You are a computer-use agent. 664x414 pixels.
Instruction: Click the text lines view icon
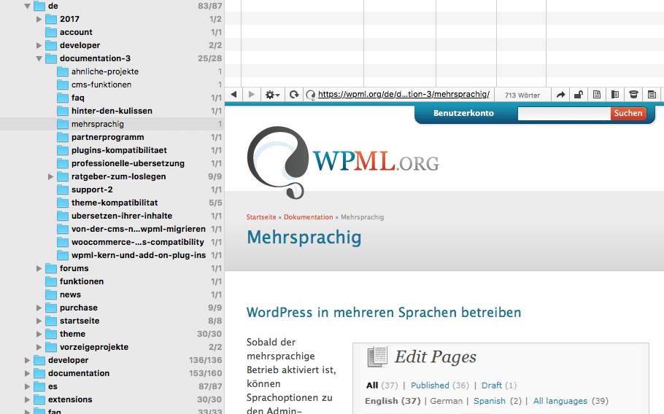[652, 95]
